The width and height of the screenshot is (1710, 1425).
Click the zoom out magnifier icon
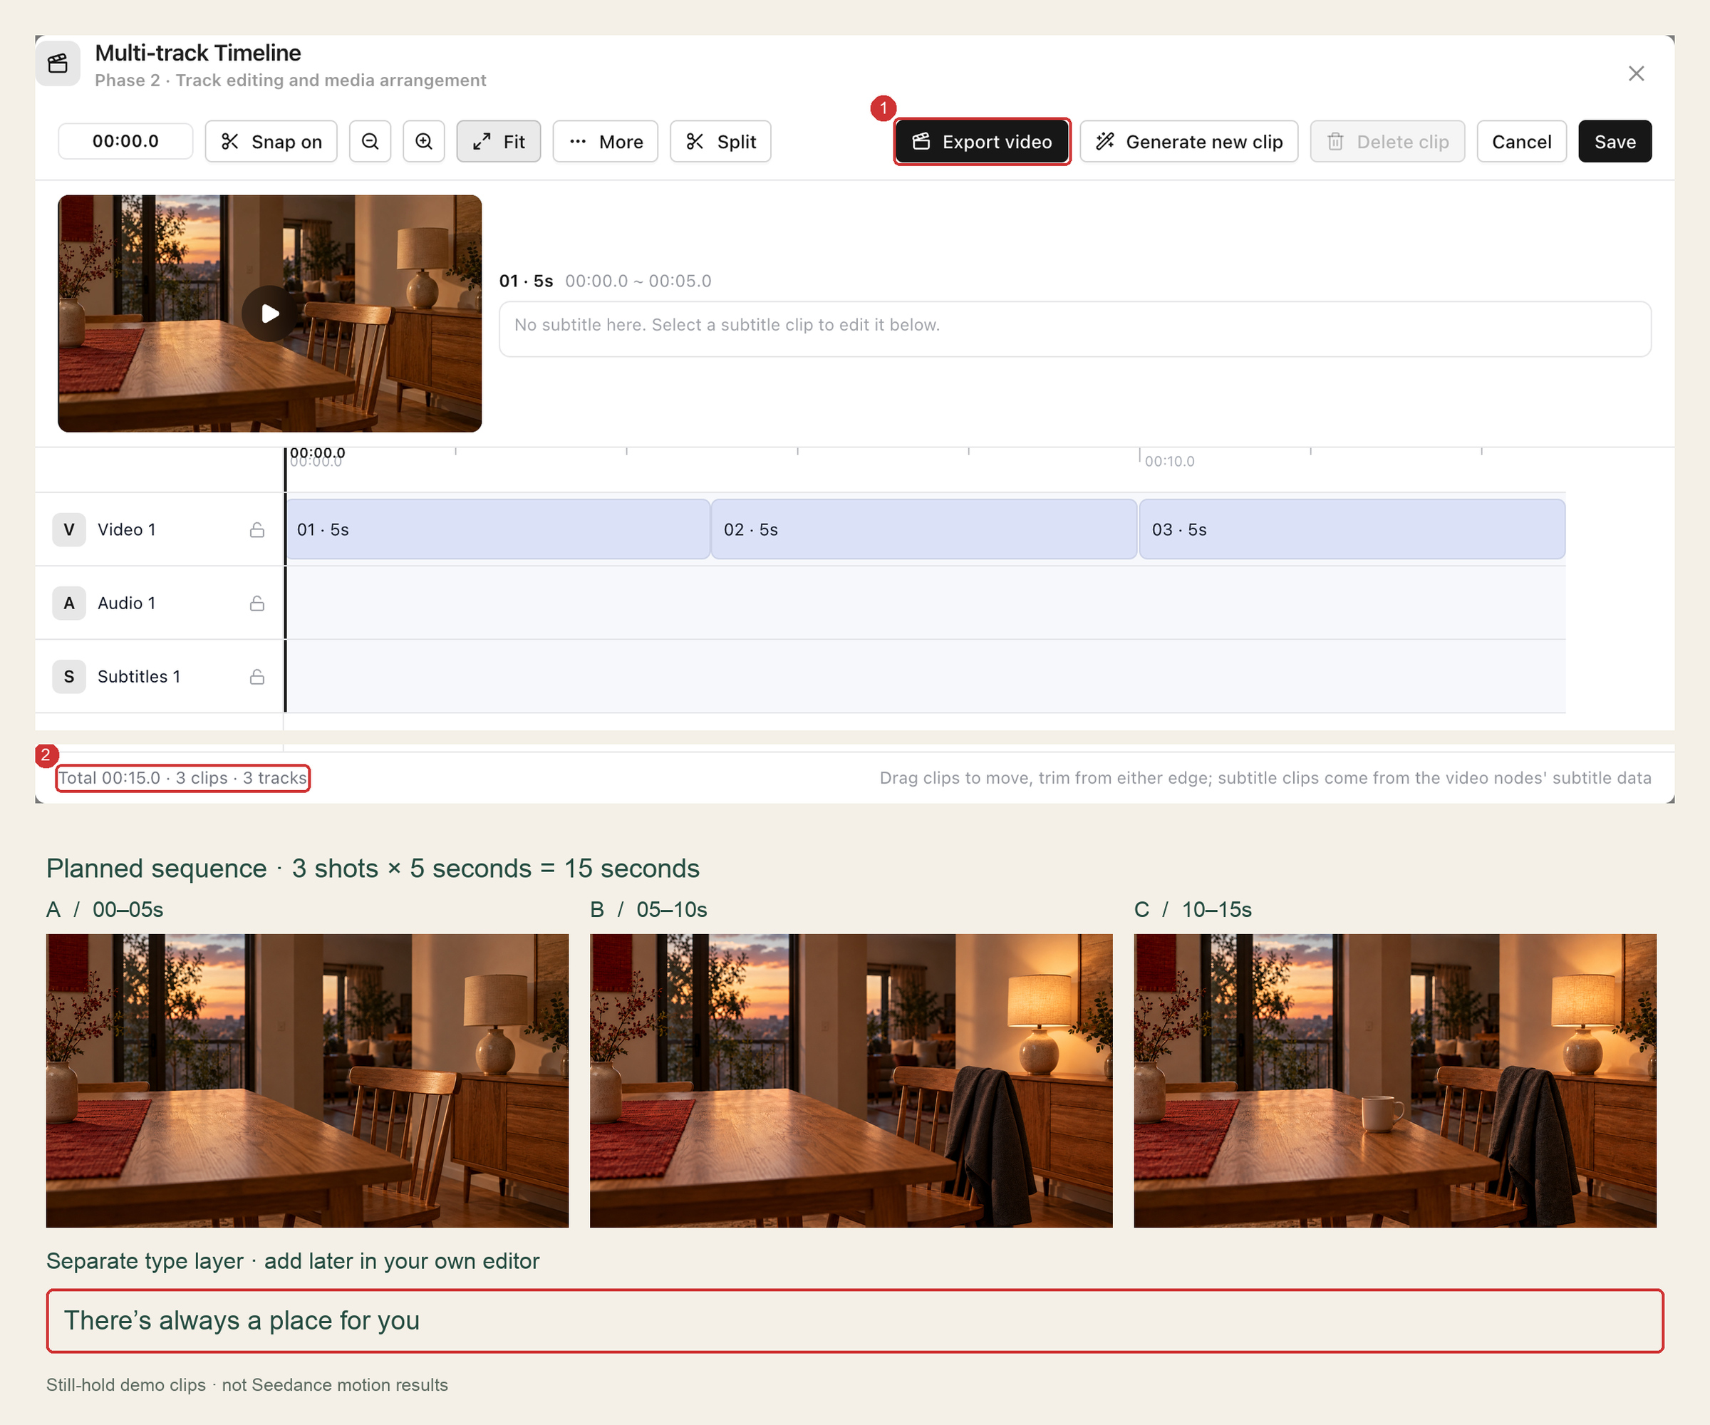coord(370,142)
